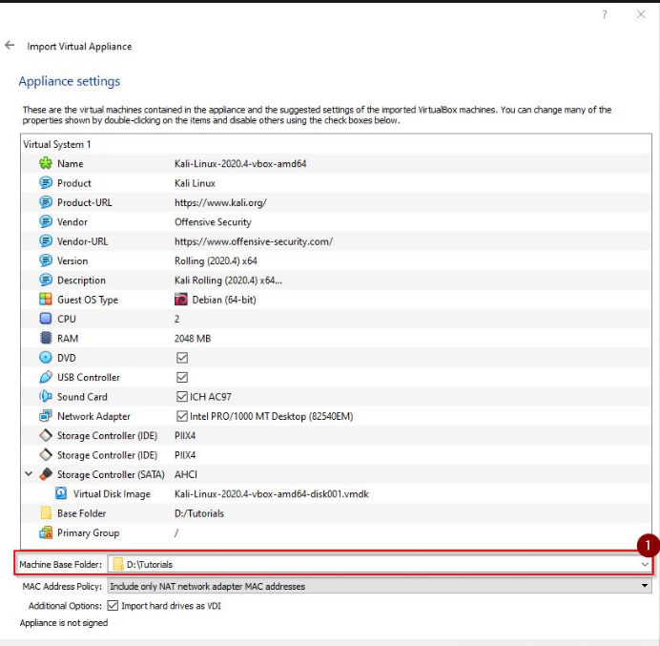Open the Machine Base Folder dropdown

coord(645,564)
